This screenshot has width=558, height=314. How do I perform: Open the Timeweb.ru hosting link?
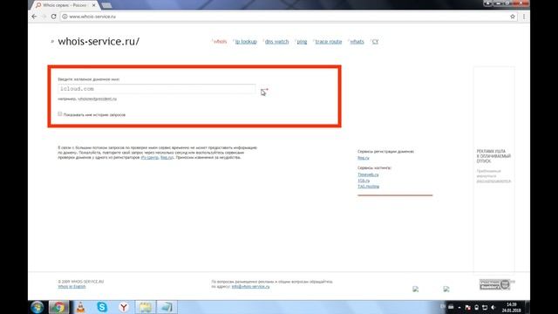pos(368,174)
